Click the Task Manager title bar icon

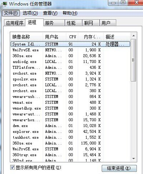(5, 4)
